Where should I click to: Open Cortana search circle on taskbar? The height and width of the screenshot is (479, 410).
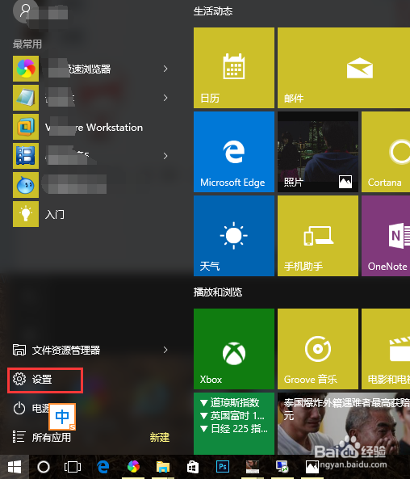[44, 467]
